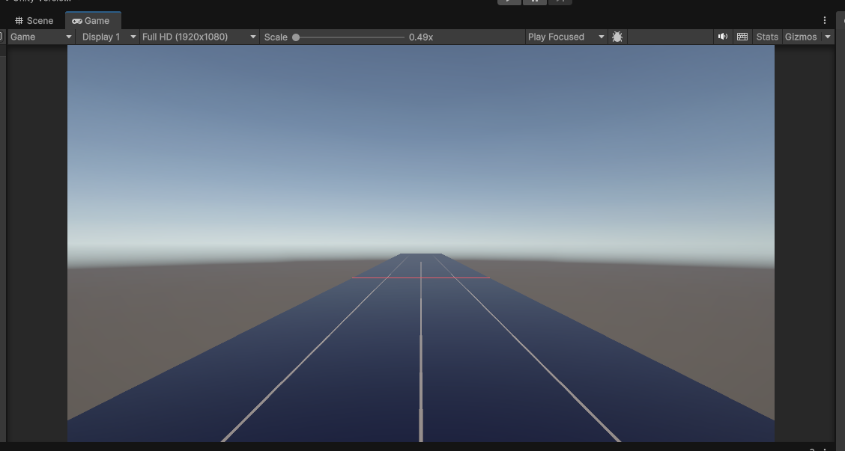Click the Step frame button at top
The width and height of the screenshot is (845, 451).
point(560,1)
